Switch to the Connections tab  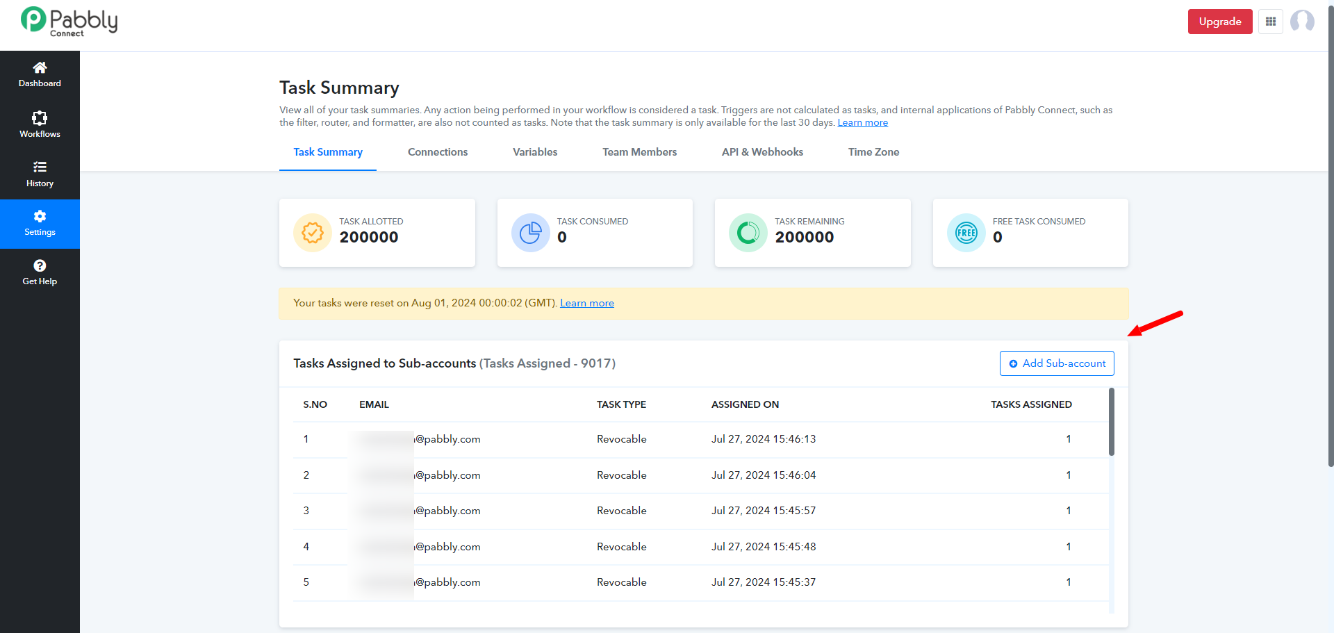tap(438, 152)
